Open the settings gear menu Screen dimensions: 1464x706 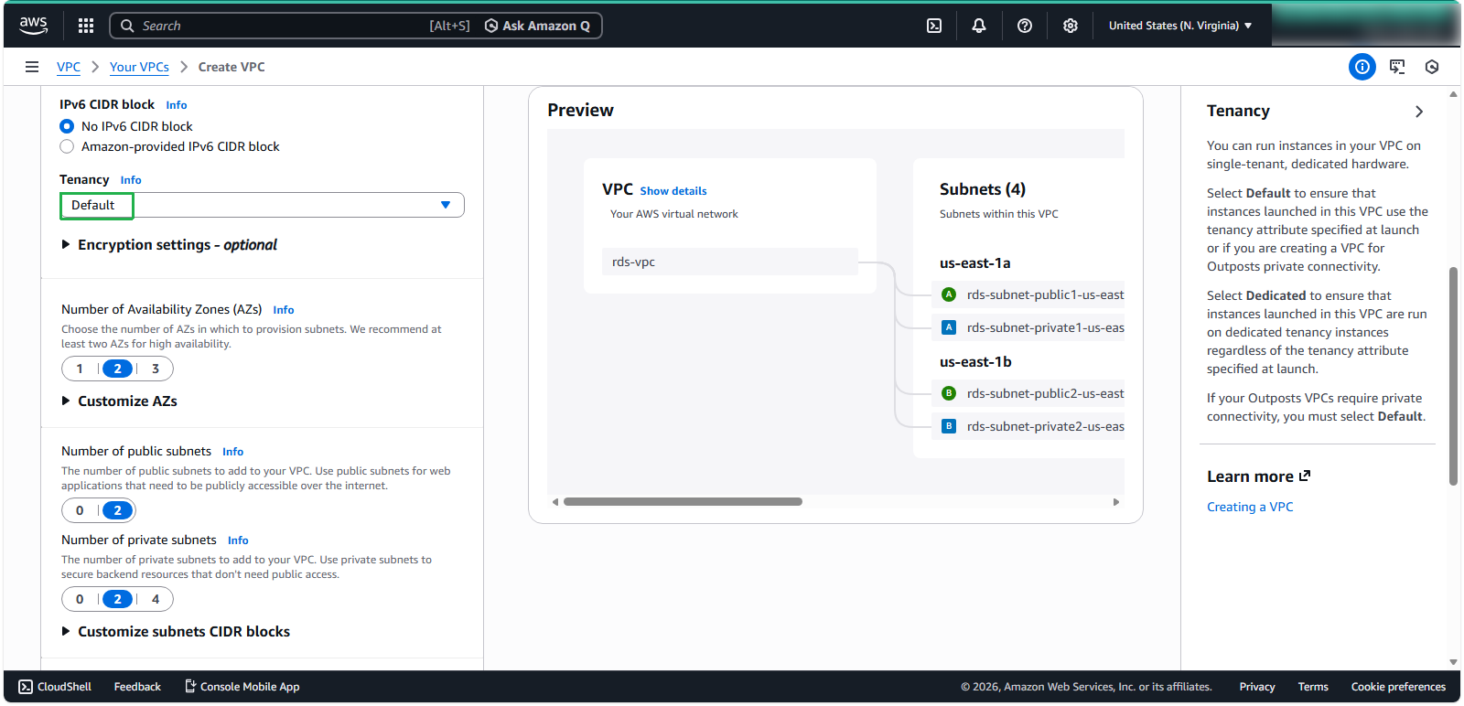click(1071, 26)
